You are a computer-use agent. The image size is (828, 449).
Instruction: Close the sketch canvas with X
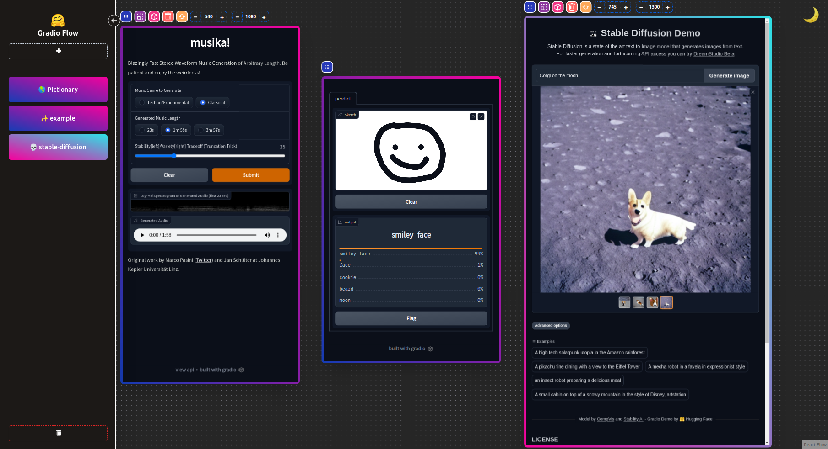tap(481, 117)
